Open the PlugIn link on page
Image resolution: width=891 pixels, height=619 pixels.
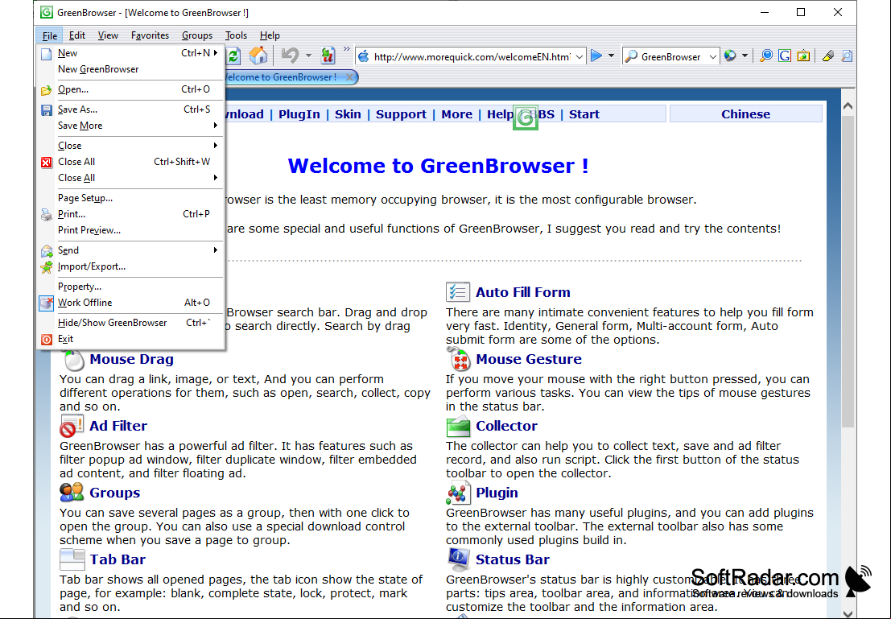point(299,114)
